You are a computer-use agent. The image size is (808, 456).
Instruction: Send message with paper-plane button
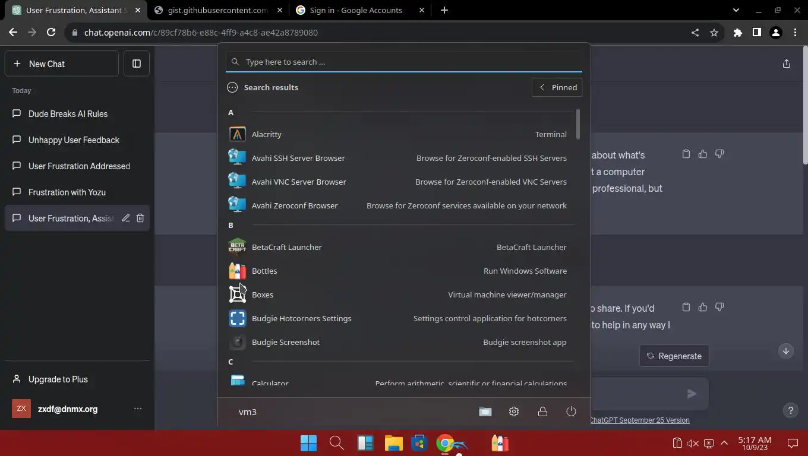point(692,393)
